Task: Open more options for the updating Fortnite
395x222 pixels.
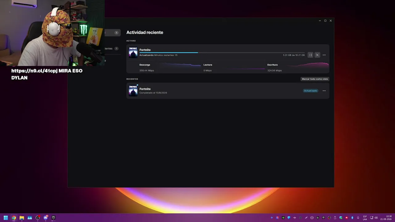Action: 324,55
